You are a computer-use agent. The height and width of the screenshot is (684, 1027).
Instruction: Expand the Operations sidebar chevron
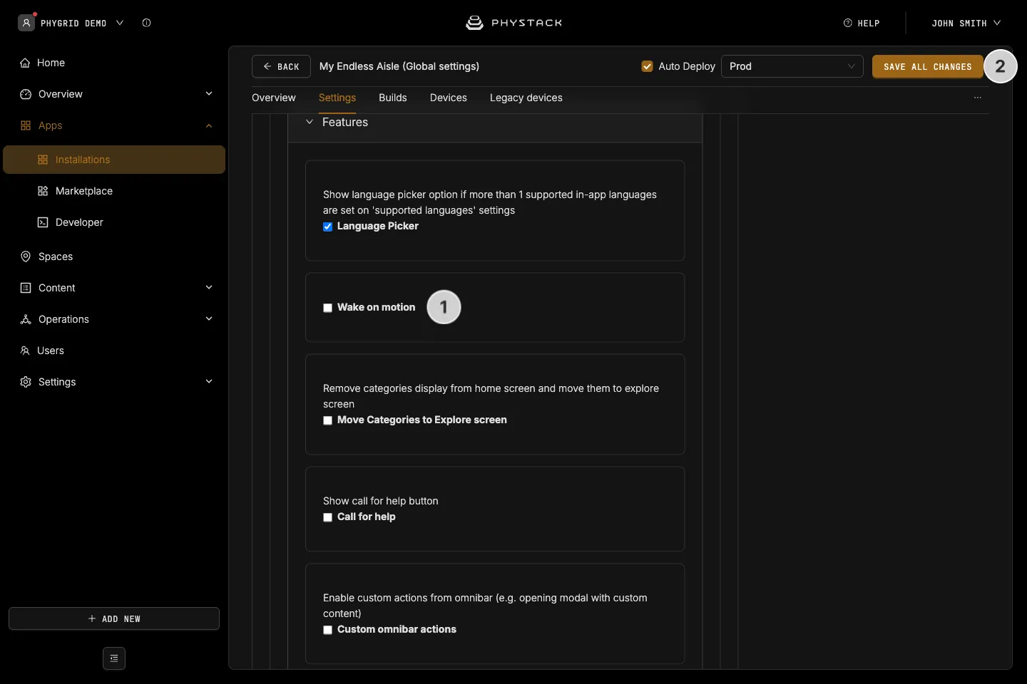(x=209, y=318)
